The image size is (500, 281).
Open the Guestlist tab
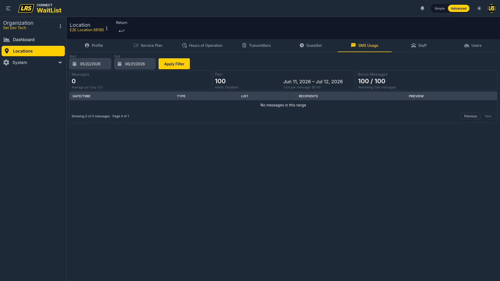(x=310, y=46)
